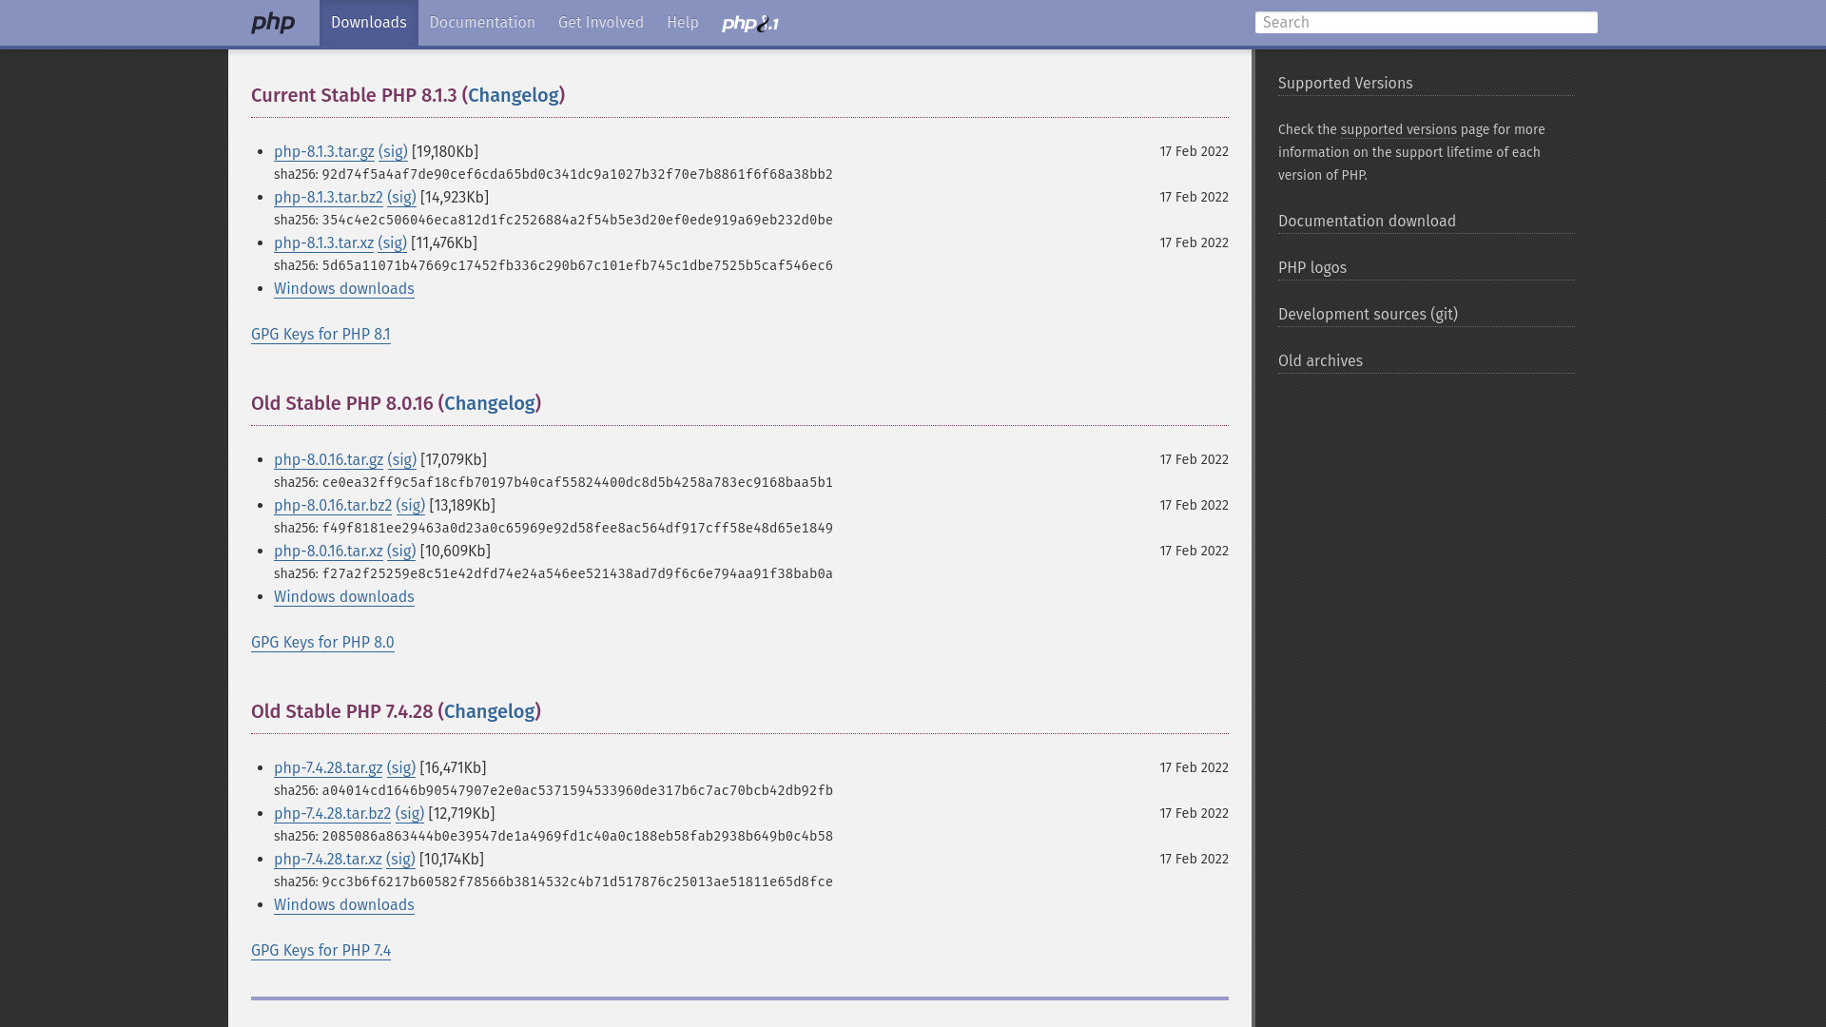The height and width of the screenshot is (1027, 1826).
Task: Open Old archives sidebar link
Action: (1320, 361)
